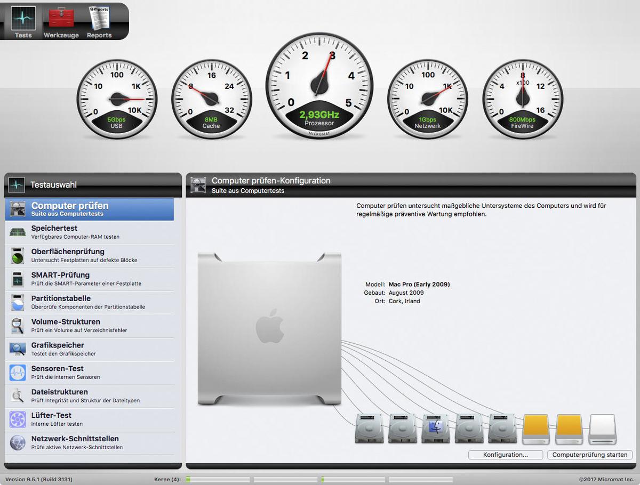The image size is (640, 485).
Task: Click the Volume-Strukturen magnifier icon
Action: (18, 326)
